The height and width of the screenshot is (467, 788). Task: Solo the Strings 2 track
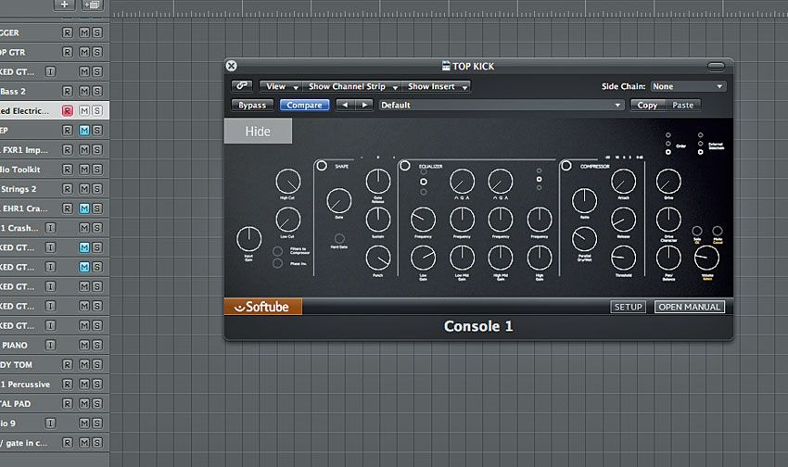coord(97,189)
